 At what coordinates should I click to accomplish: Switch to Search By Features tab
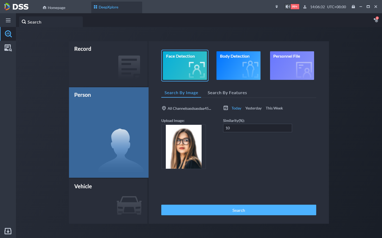click(227, 93)
